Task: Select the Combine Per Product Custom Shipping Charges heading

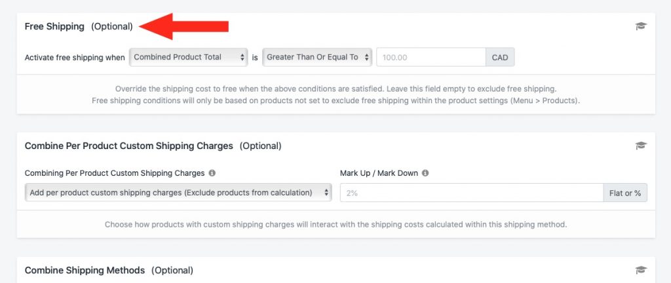Action: tap(129, 146)
